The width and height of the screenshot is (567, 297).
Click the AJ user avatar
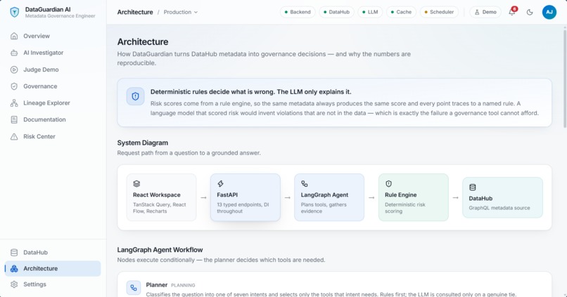(549, 12)
